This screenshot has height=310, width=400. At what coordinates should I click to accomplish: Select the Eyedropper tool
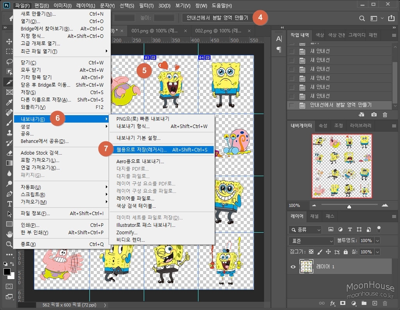9,102
